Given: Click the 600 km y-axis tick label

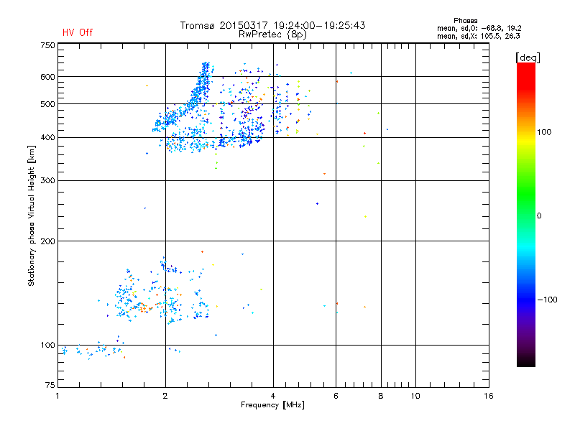Looking at the screenshot, I should tap(47, 77).
